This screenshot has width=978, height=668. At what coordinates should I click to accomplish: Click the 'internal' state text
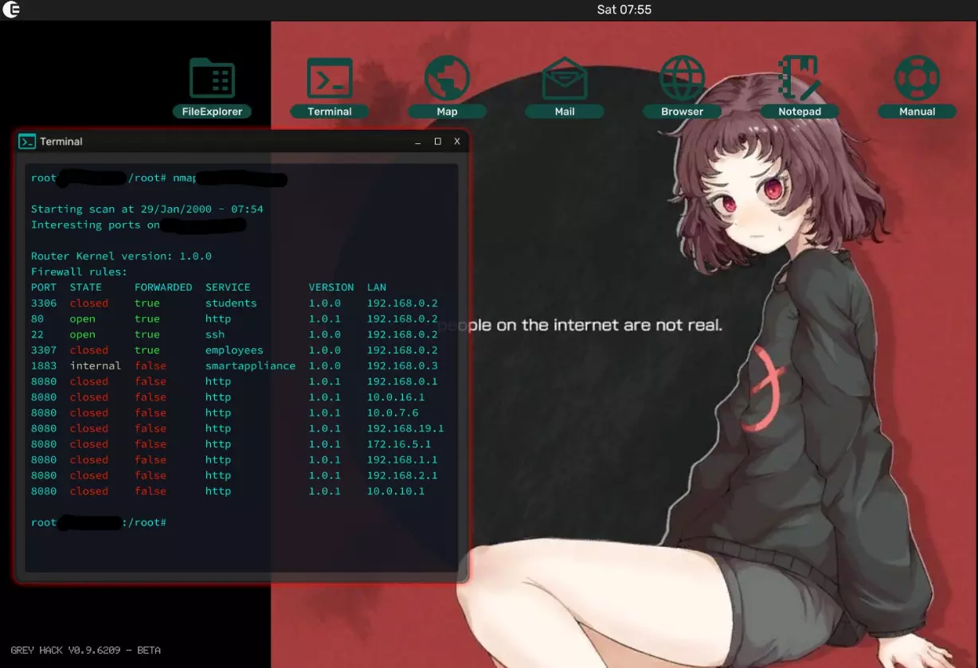[x=96, y=366]
